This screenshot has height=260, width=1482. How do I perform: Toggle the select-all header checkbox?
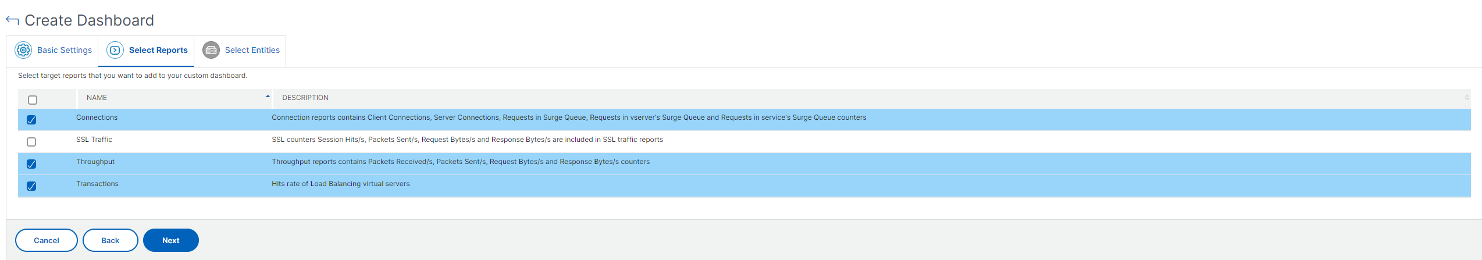point(33,100)
